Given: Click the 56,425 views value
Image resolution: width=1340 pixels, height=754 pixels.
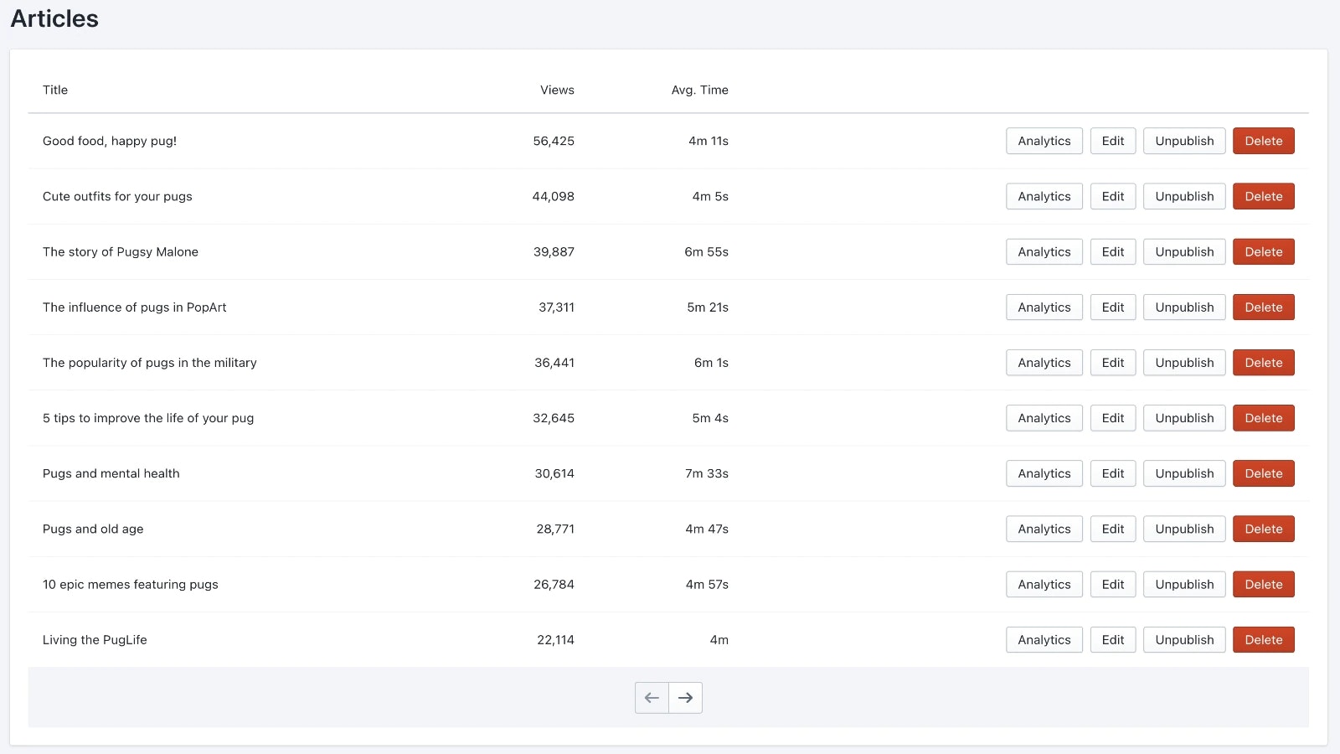Looking at the screenshot, I should pos(554,141).
